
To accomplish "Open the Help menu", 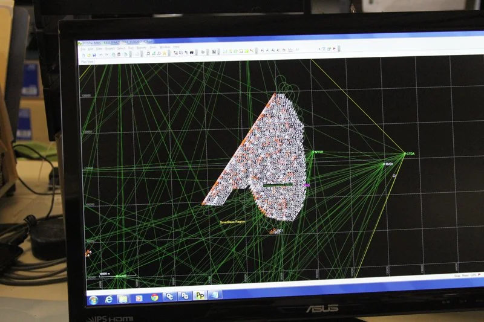I will [x=176, y=47].
